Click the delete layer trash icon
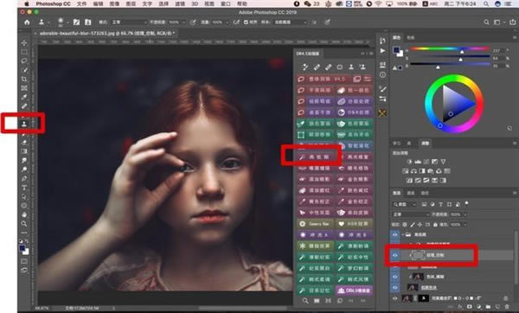The height and width of the screenshot is (313, 519). pyautogui.click(x=507, y=307)
